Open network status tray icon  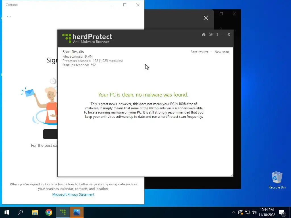pyautogui.click(x=248, y=212)
